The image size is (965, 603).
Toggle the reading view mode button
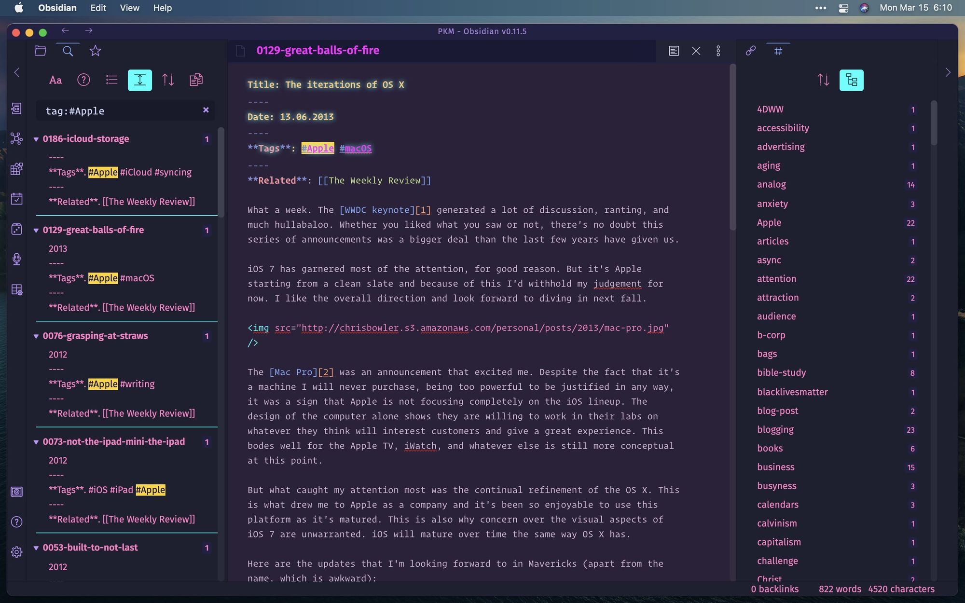(x=674, y=50)
